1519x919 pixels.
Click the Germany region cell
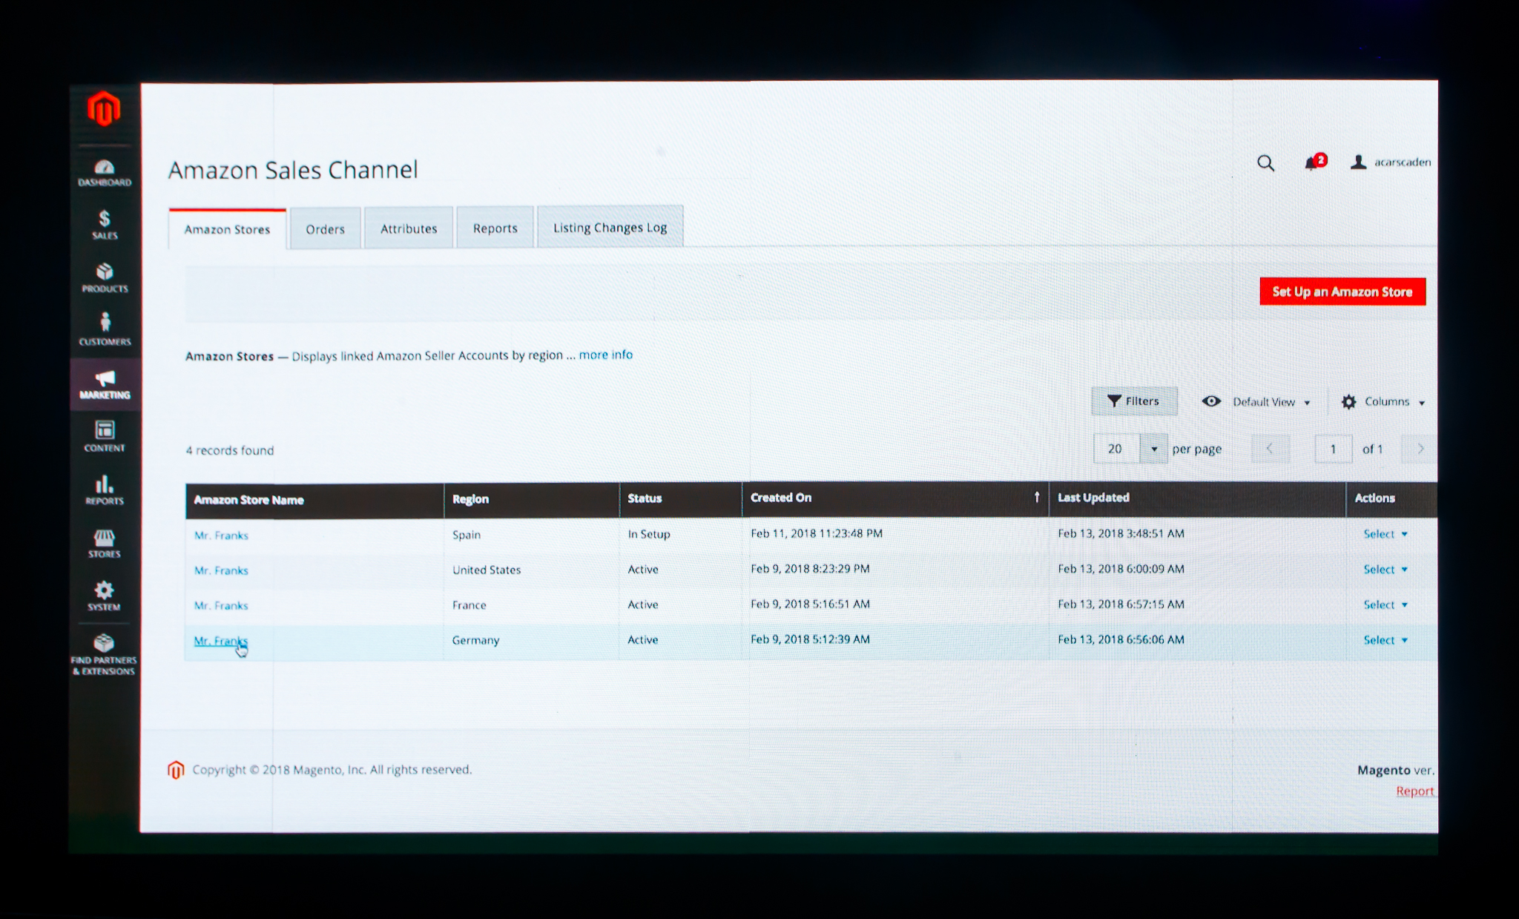click(475, 640)
